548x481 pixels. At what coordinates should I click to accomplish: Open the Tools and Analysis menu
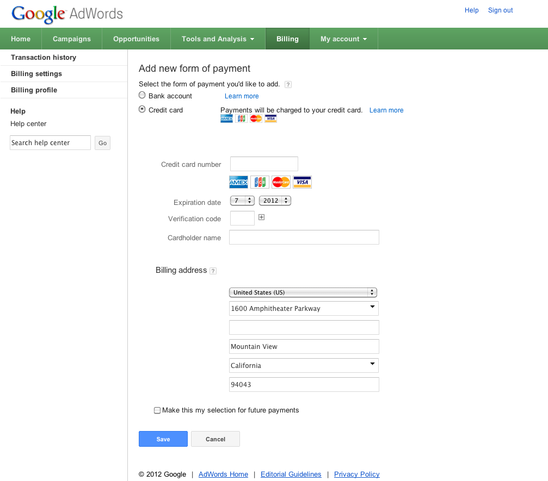pyautogui.click(x=218, y=39)
